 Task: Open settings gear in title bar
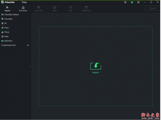(x=138, y=2)
